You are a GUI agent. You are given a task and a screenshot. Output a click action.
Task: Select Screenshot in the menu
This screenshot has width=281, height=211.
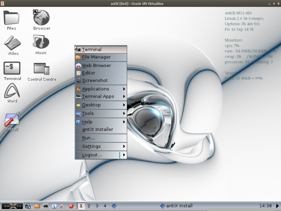pos(101,80)
